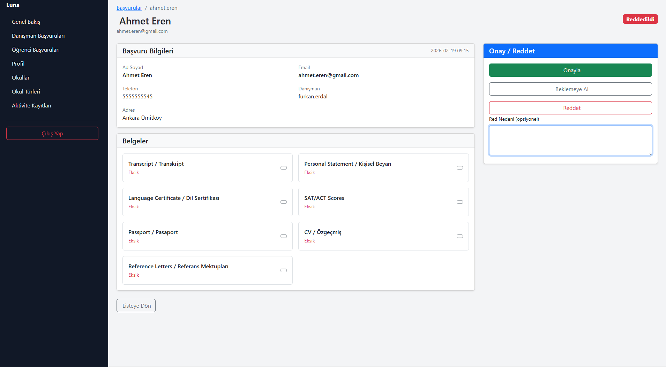
Task: Approve application with Onayla button
Action: coord(570,70)
